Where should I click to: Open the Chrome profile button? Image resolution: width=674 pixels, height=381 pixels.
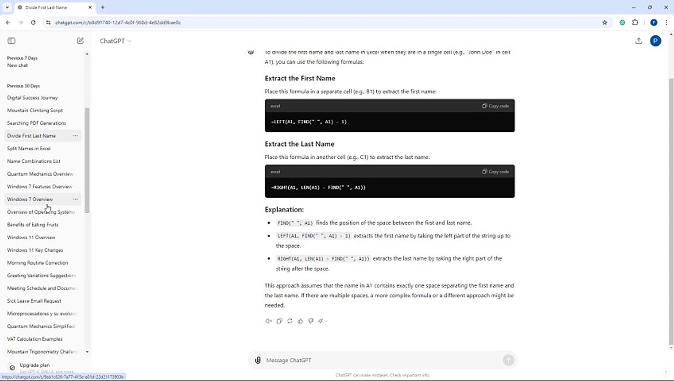pyautogui.click(x=653, y=23)
